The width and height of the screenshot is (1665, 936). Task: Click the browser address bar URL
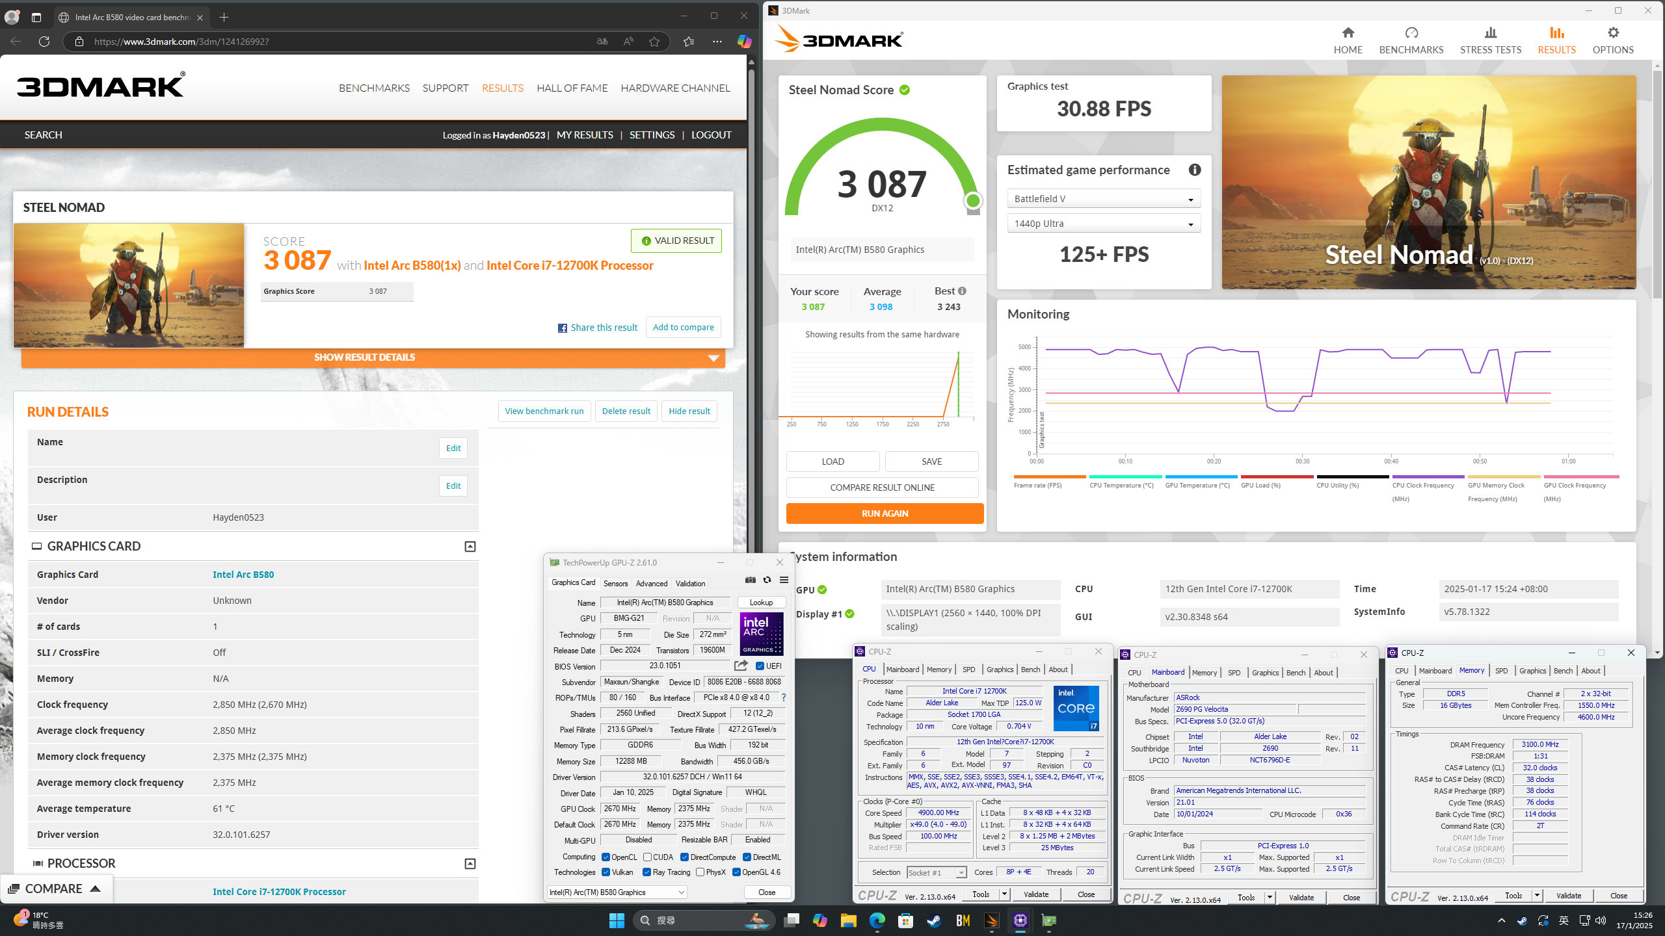(181, 42)
